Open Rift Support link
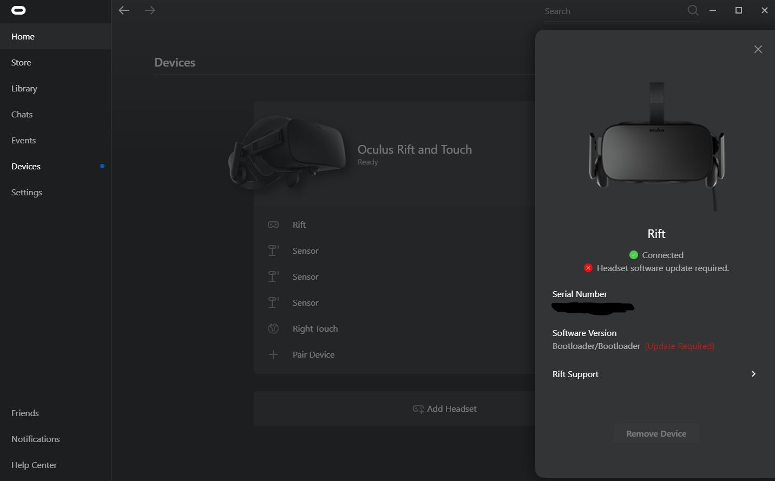The height and width of the screenshot is (481, 775). pyautogui.click(x=654, y=374)
